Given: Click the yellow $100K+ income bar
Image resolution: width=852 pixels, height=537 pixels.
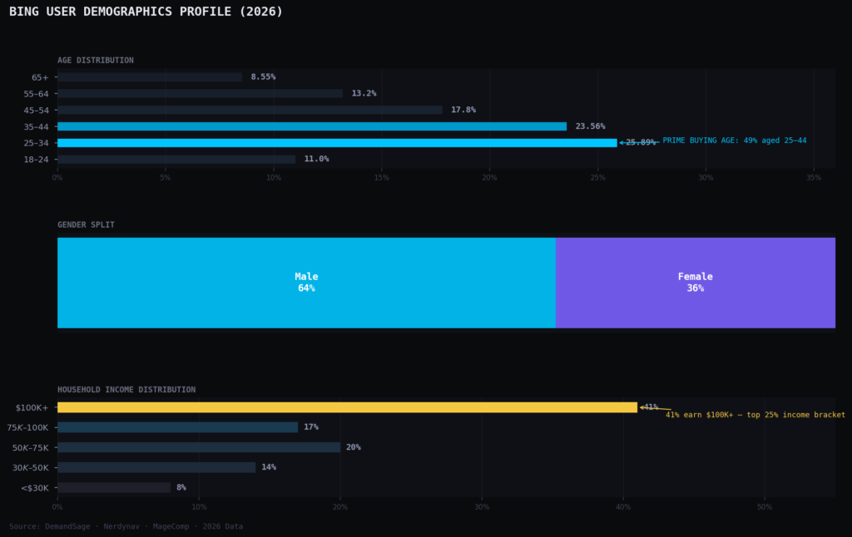Looking at the screenshot, I should [347, 407].
